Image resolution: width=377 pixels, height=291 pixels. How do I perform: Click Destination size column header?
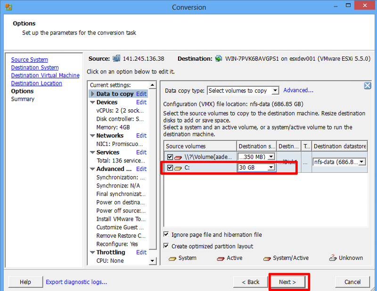coord(256,146)
